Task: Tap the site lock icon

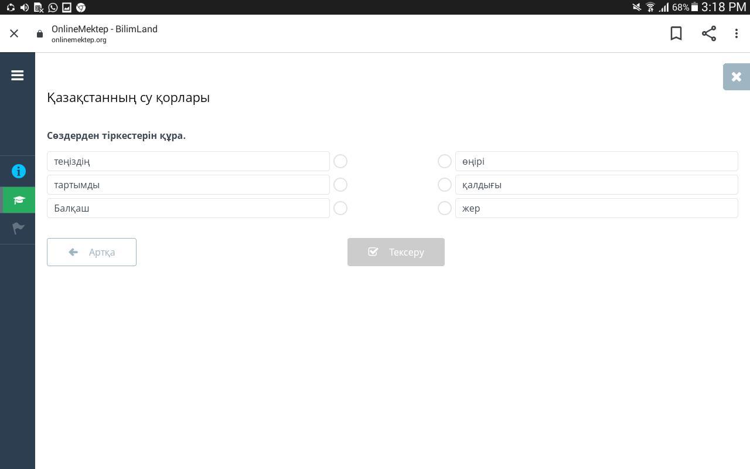Action: tap(40, 34)
